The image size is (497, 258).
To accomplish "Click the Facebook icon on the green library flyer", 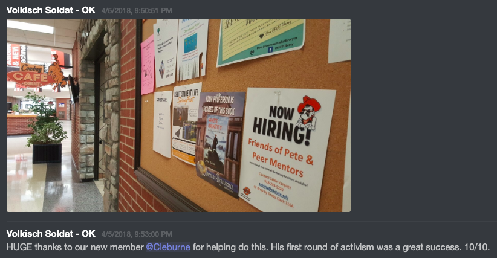I will click(x=270, y=50).
